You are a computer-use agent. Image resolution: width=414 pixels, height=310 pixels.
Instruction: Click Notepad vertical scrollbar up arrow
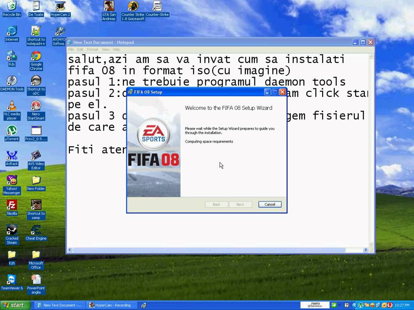[x=371, y=56]
